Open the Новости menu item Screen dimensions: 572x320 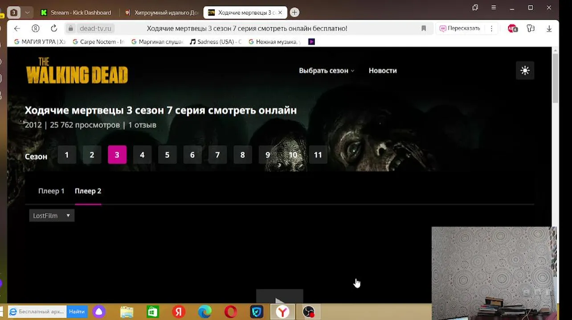[383, 70]
